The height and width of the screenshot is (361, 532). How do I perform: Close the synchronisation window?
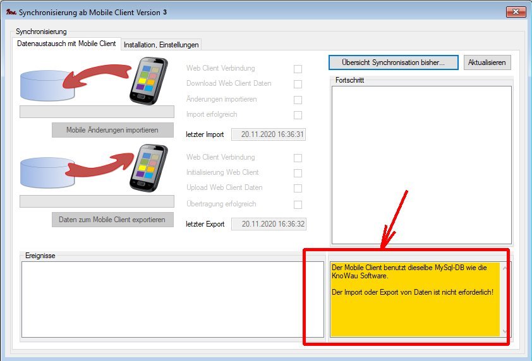517,12
